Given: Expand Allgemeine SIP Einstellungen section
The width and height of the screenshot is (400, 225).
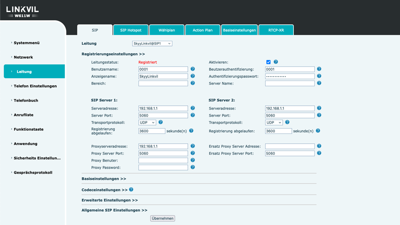Looking at the screenshot, I should pos(114,210).
